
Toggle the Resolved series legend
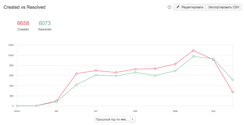tap(45, 29)
